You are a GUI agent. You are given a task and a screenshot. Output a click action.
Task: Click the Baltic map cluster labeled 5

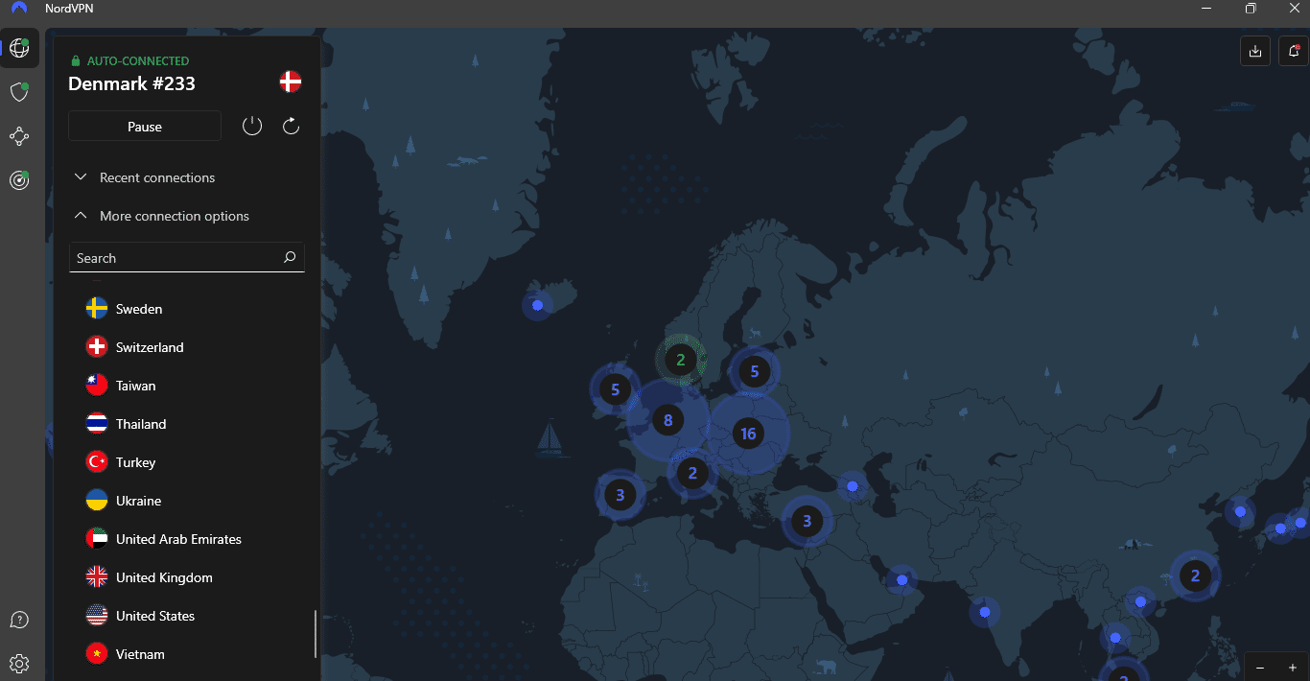click(755, 371)
